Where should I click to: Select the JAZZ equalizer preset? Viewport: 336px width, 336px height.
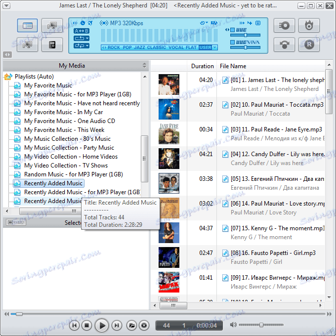tap(139, 47)
